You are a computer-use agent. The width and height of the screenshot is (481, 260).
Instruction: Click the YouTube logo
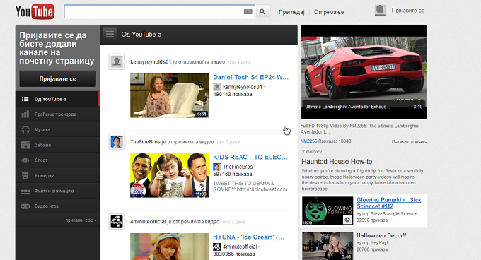pos(35,11)
